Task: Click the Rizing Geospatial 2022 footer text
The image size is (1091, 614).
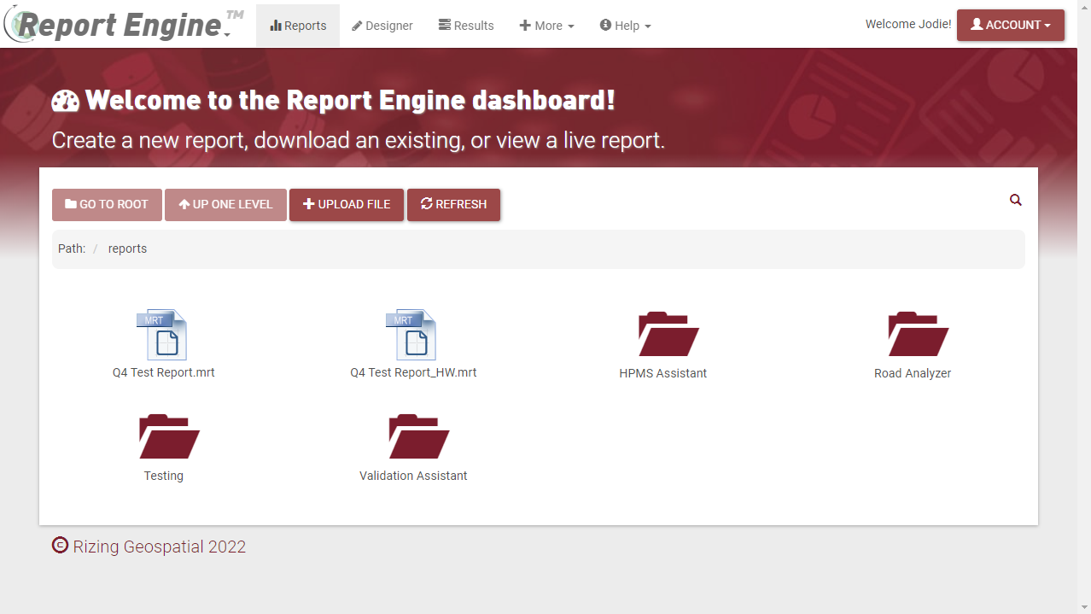Action: point(160,547)
